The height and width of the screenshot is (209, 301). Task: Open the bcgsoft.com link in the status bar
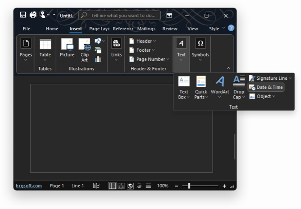coord(29,186)
